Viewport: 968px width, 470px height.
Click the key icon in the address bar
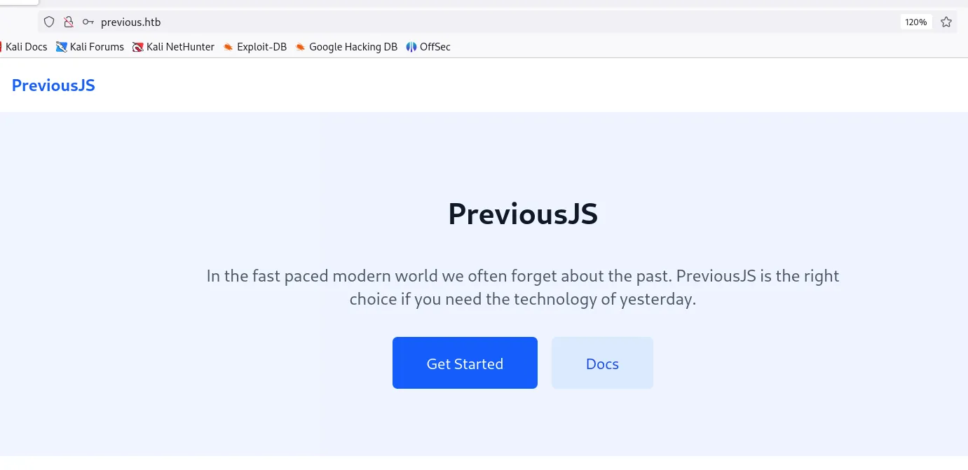point(88,22)
